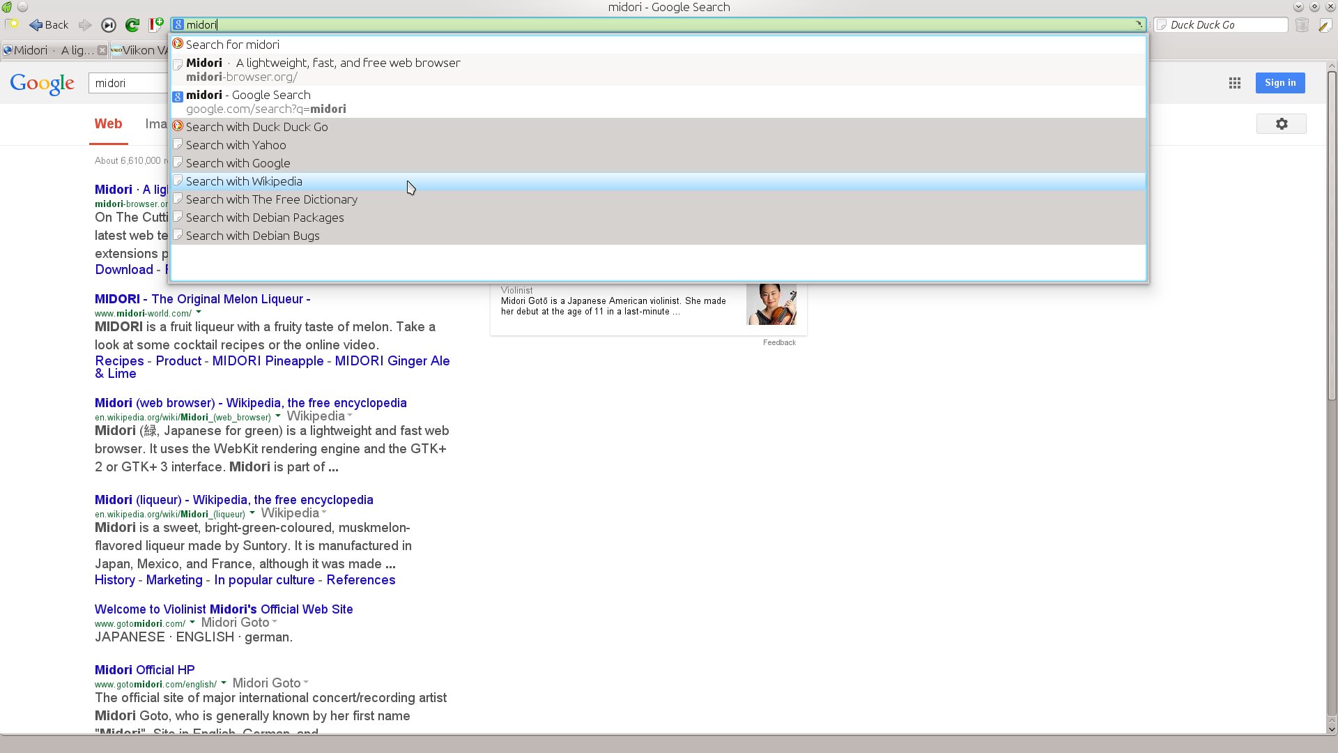
Task: Switch to the Viikon VA tab
Action: 139,50
